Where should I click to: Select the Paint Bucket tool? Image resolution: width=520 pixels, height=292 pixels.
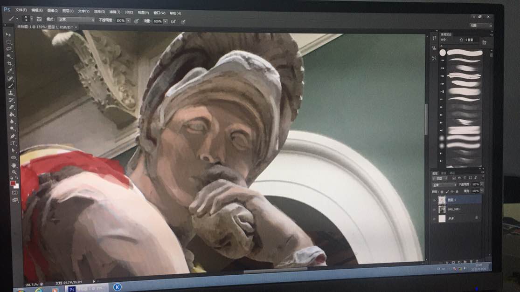[12, 115]
